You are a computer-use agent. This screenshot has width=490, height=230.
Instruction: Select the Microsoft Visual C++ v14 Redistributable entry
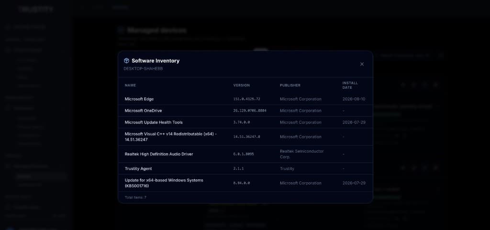[171, 137]
